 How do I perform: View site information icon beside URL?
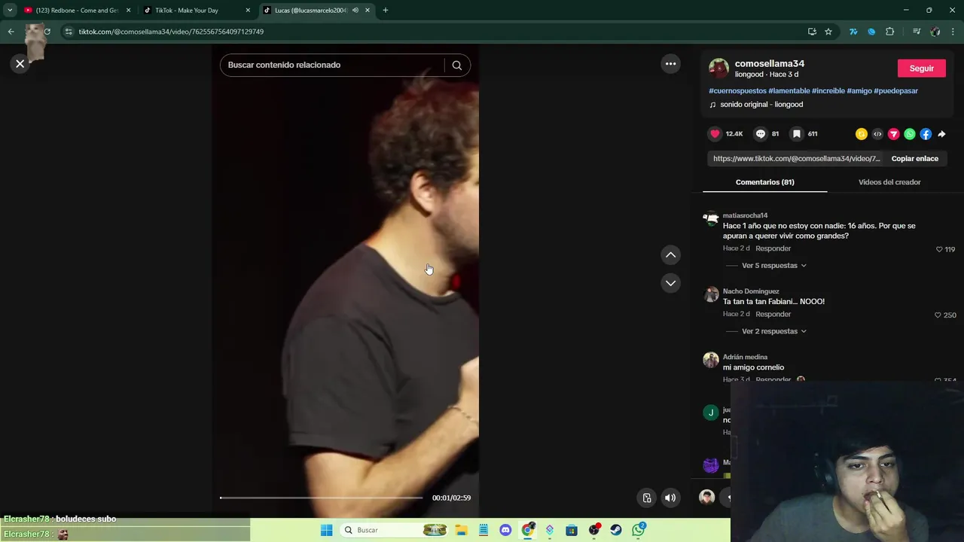click(69, 32)
